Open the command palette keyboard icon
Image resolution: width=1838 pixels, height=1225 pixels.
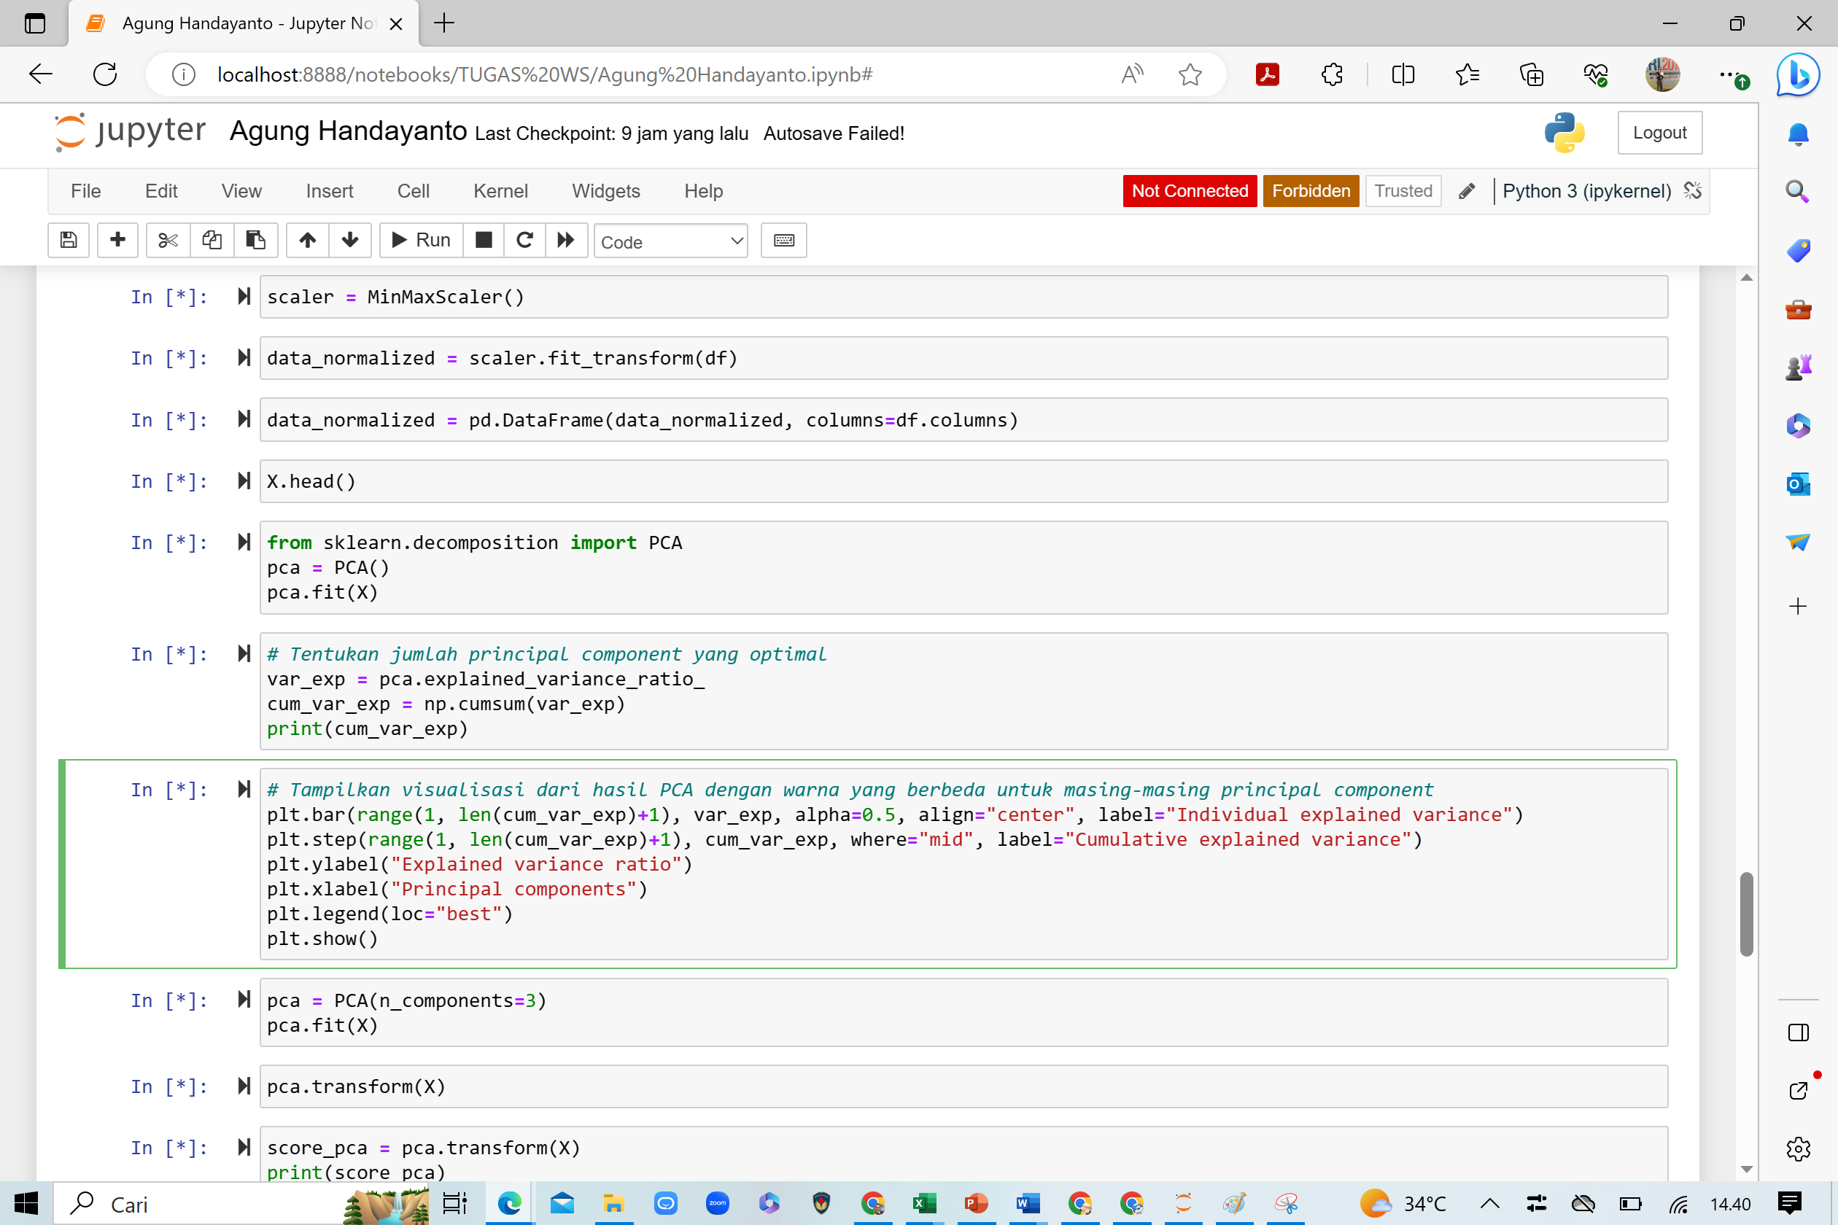pos(784,240)
